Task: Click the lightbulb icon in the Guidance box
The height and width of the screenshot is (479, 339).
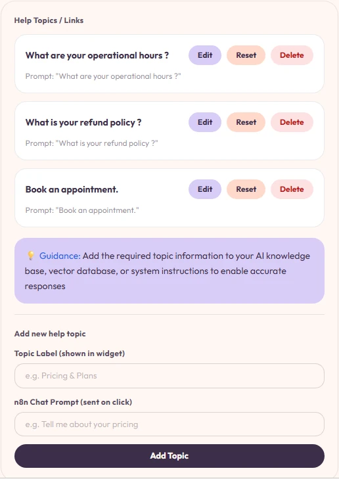Action: coord(31,256)
